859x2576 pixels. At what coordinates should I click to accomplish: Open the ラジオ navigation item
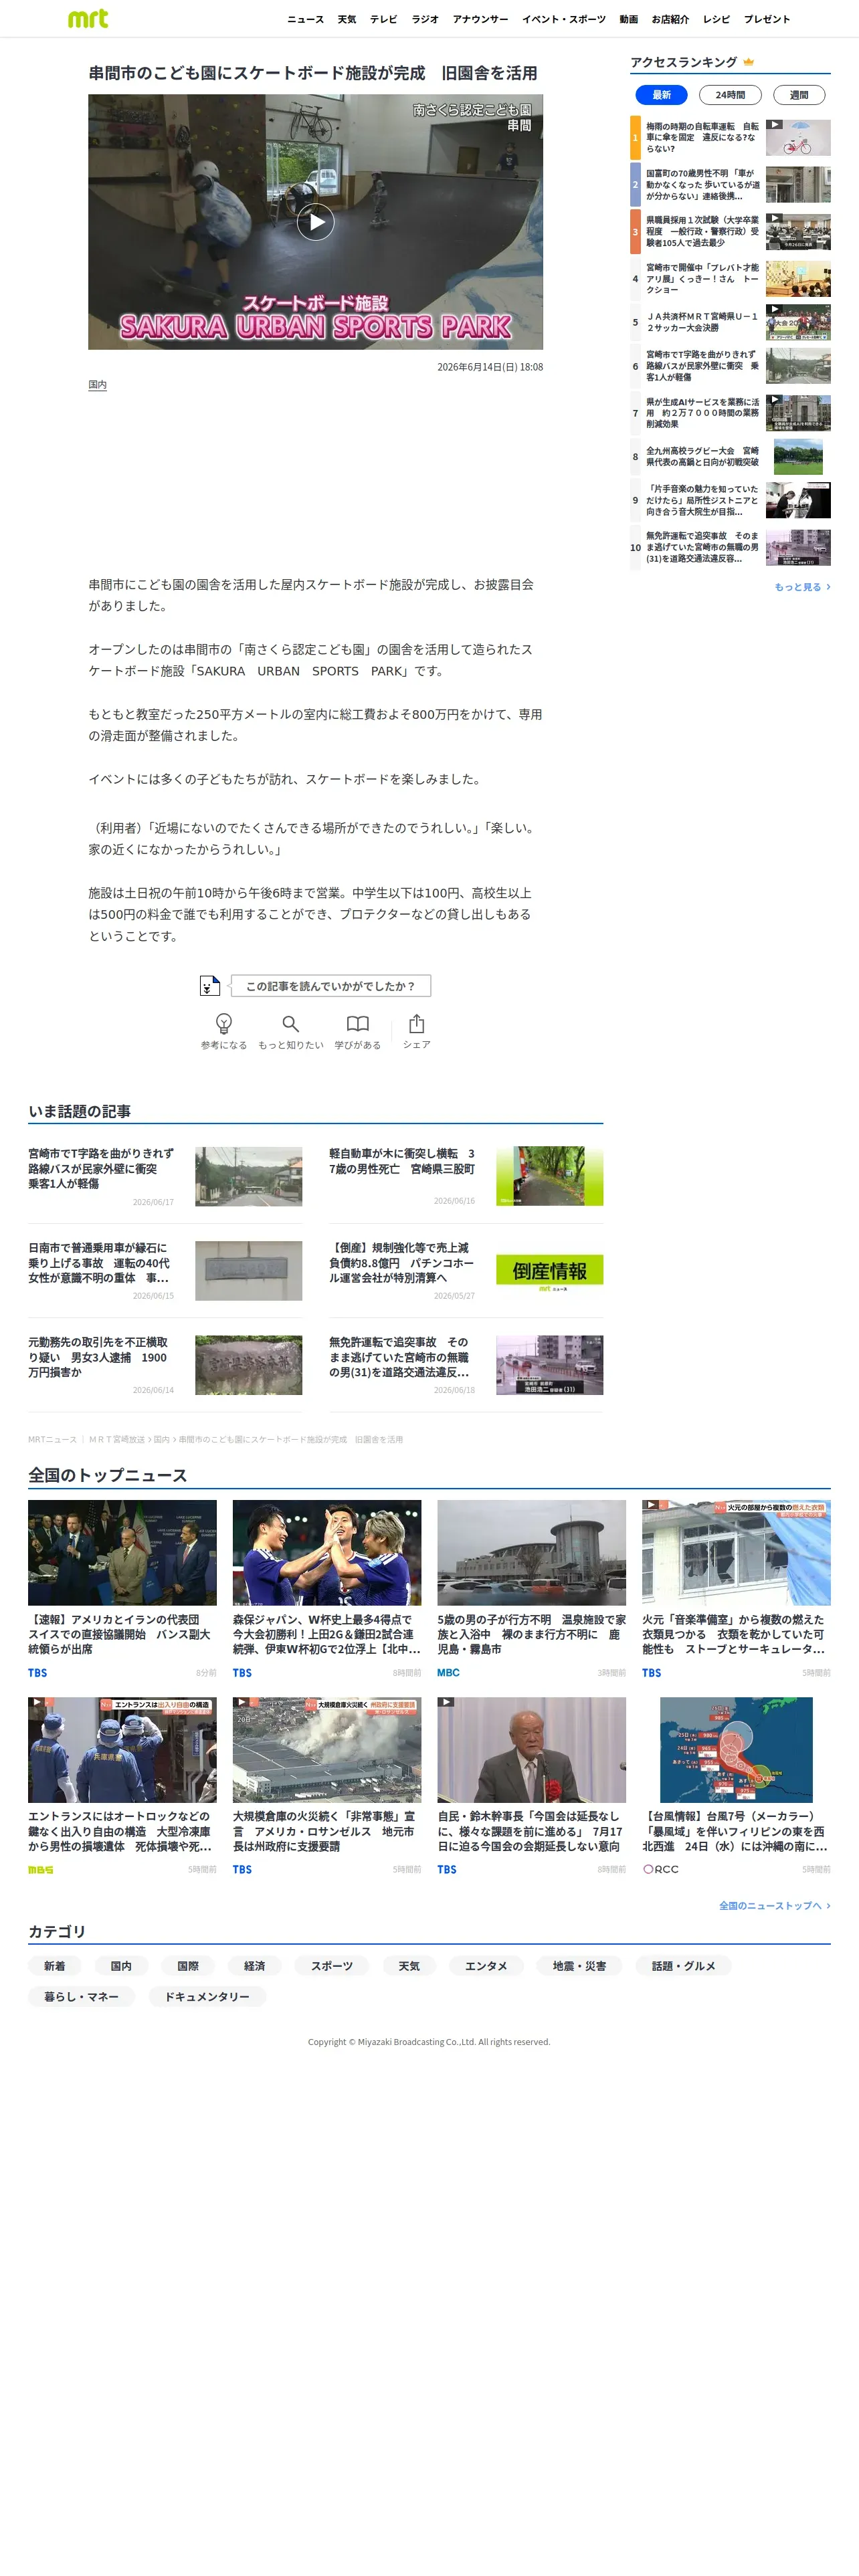pyautogui.click(x=425, y=19)
